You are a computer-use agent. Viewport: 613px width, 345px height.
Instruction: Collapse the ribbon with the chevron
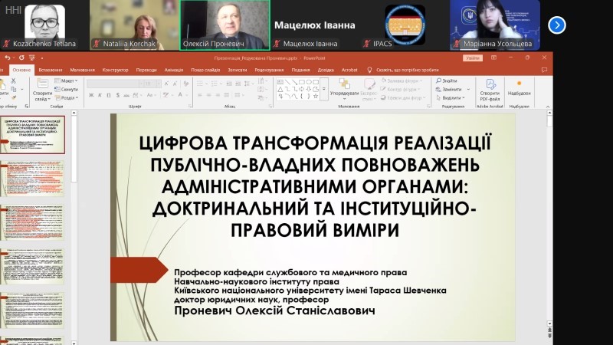tap(548, 107)
